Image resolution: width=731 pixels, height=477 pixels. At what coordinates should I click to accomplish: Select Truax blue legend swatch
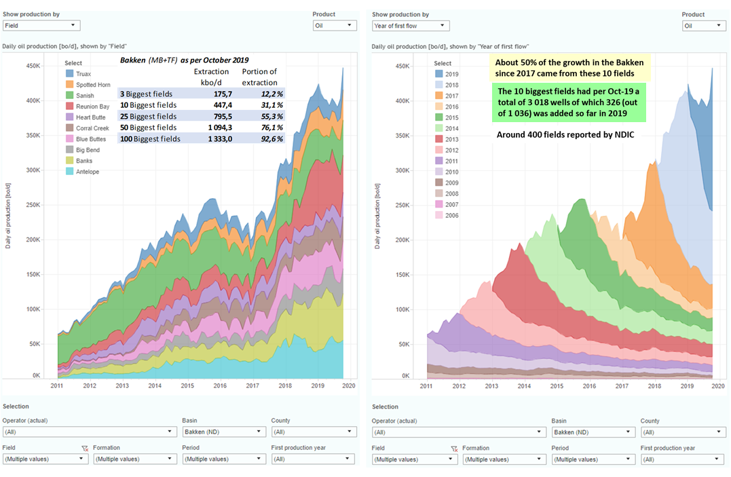[69, 73]
